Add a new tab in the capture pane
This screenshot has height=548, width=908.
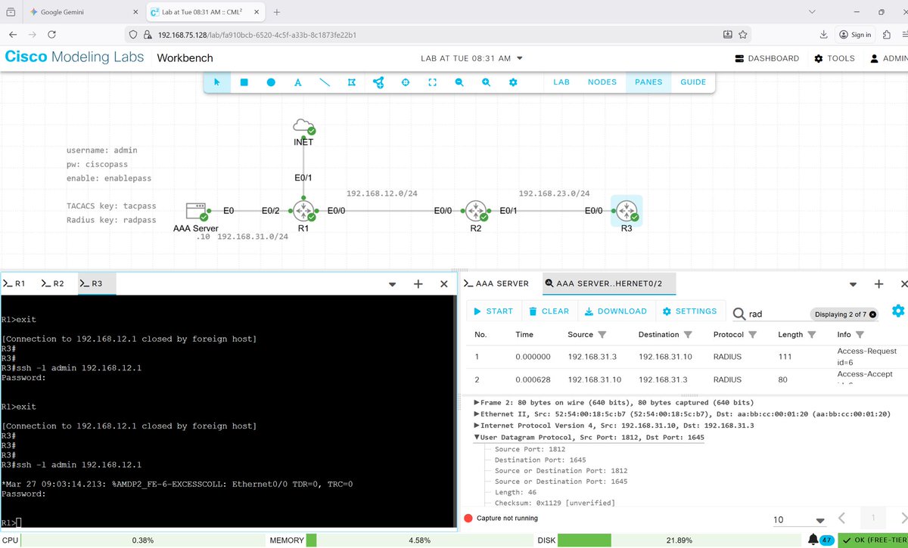(878, 284)
